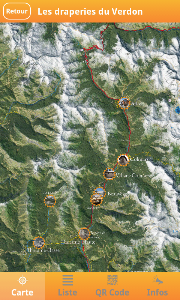Click the Thorame-Haute text label

[x=78, y=242]
